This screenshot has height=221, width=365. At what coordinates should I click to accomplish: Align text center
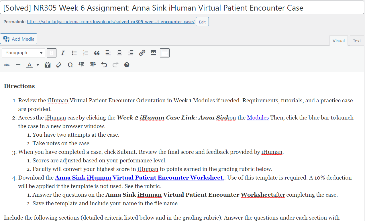point(119,53)
